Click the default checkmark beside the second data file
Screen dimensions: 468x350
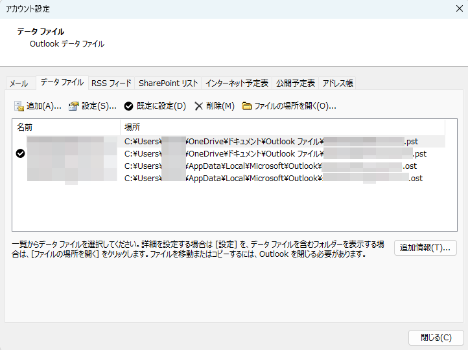pyautogui.click(x=20, y=153)
